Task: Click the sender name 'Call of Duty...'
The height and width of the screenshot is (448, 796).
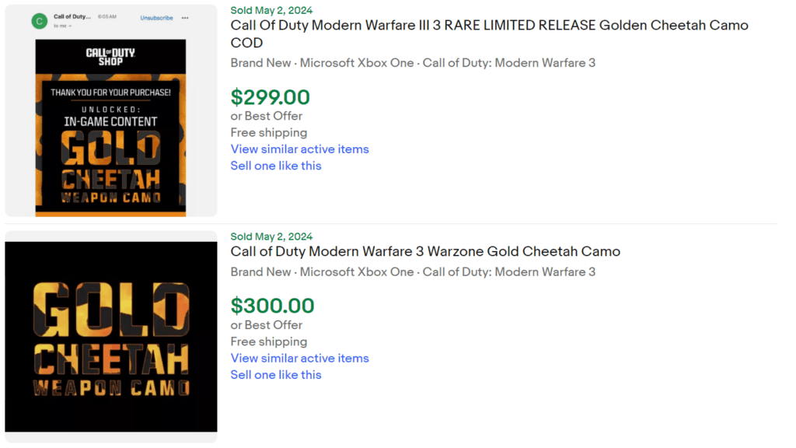Action: click(72, 16)
